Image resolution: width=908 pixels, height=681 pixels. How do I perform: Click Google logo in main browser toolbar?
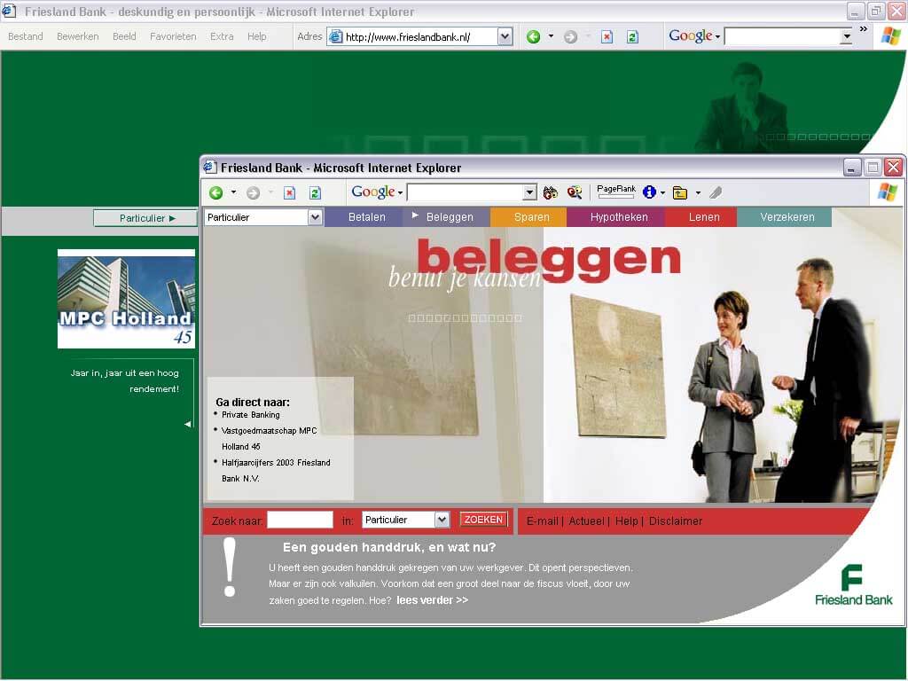point(691,35)
